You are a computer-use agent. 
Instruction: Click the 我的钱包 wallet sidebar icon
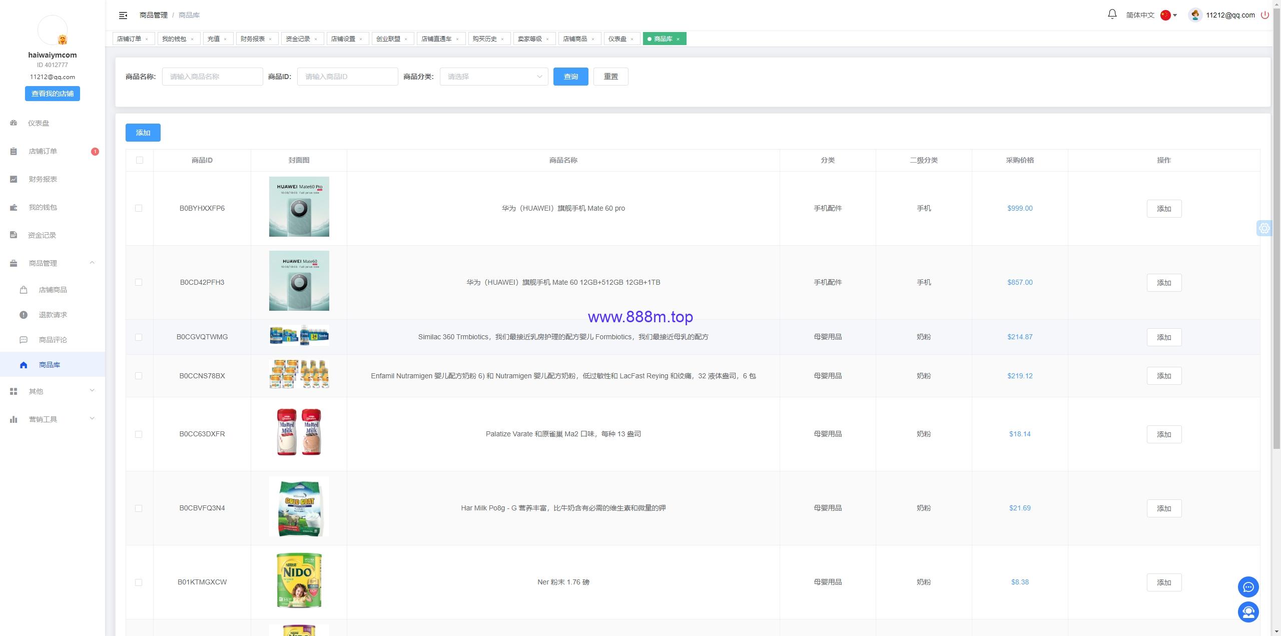click(14, 207)
